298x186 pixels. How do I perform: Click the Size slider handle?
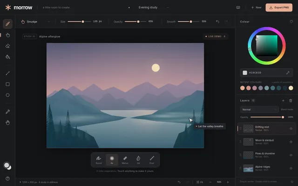(x=83, y=22)
